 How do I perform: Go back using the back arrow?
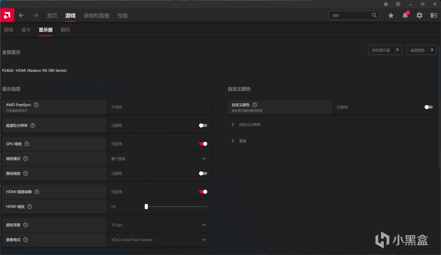(21, 15)
